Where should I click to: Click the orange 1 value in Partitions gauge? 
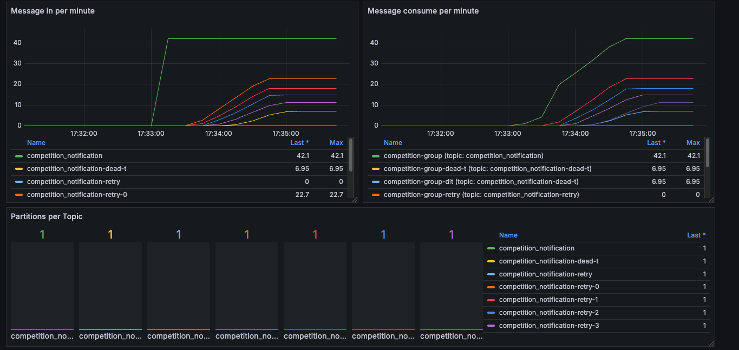coord(247,235)
